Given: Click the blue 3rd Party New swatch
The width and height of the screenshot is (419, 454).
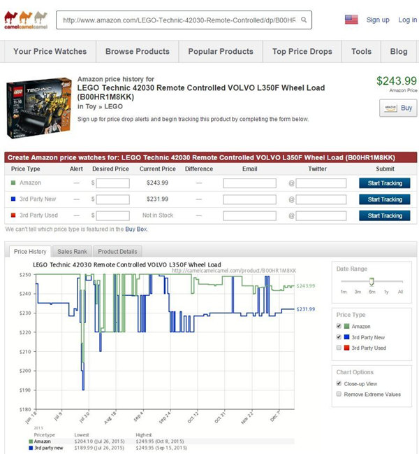Looking at the screenshot, I should pos(347,337).
